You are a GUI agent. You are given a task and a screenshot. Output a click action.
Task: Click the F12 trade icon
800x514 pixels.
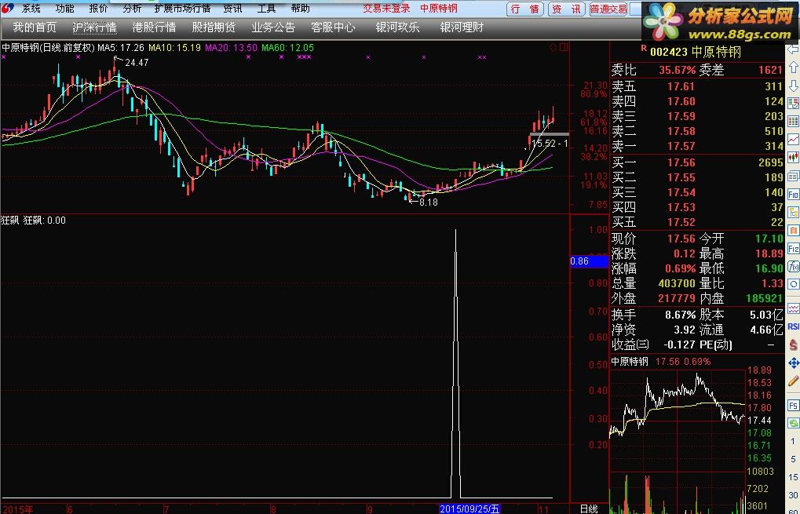click(x=794, y=248)
